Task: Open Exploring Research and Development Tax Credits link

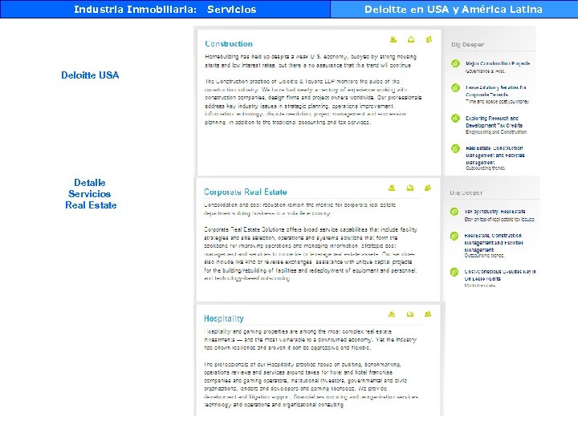Action: pos(494,122)
